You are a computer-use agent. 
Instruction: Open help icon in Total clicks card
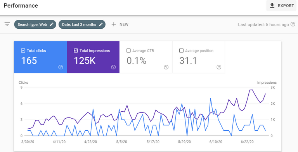coord(61,67)
